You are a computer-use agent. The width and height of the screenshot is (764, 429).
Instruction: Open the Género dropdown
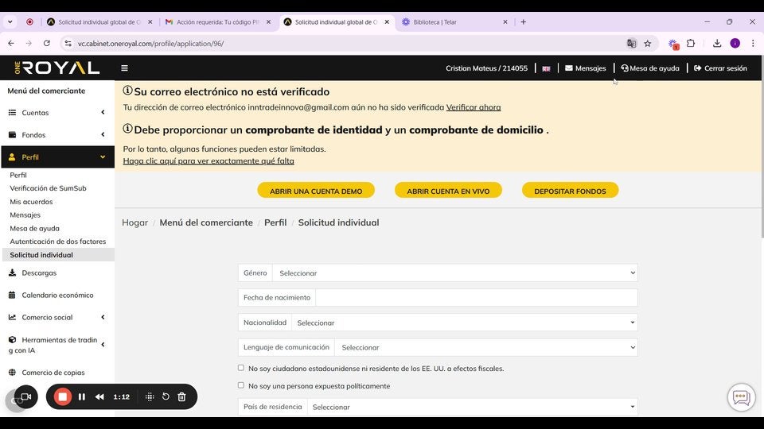coord(454,272)
